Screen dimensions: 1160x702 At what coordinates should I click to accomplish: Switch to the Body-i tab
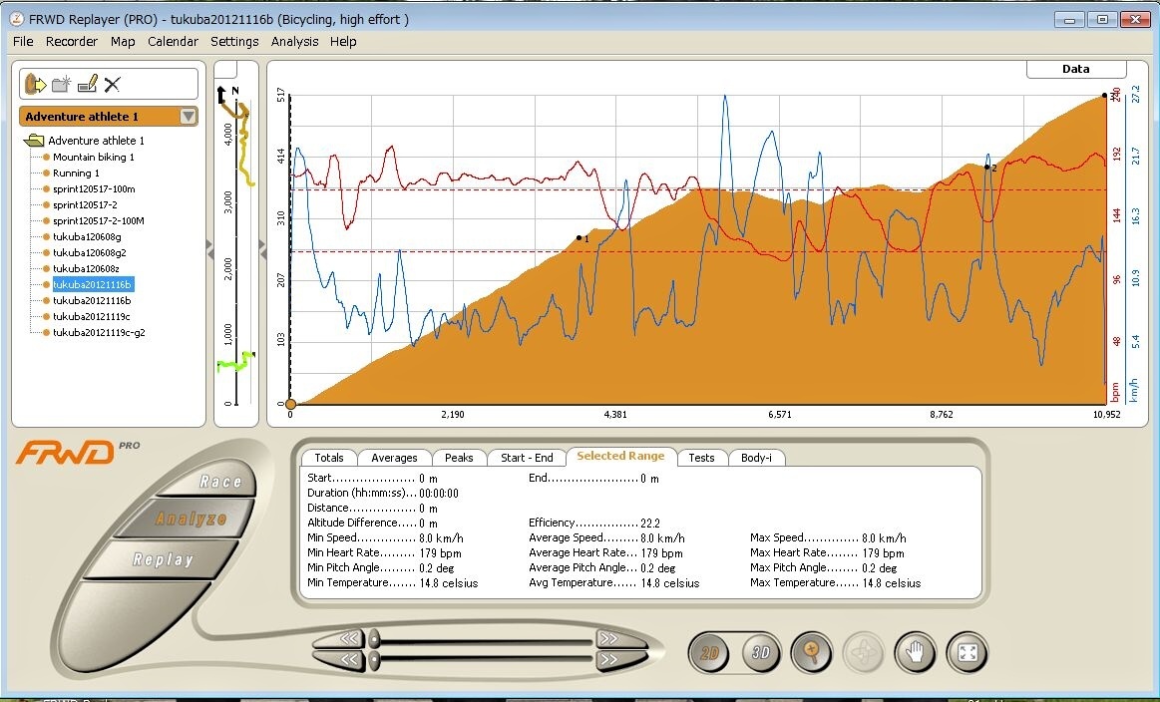tap(756, 458)
